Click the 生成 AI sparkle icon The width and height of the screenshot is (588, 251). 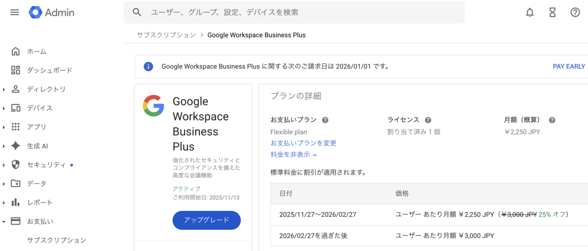(16, 146)
